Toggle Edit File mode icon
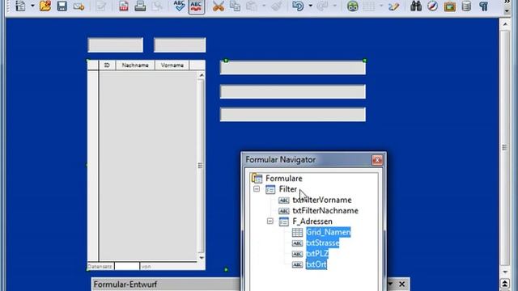 pyautogui.click(x=100, y=6)
